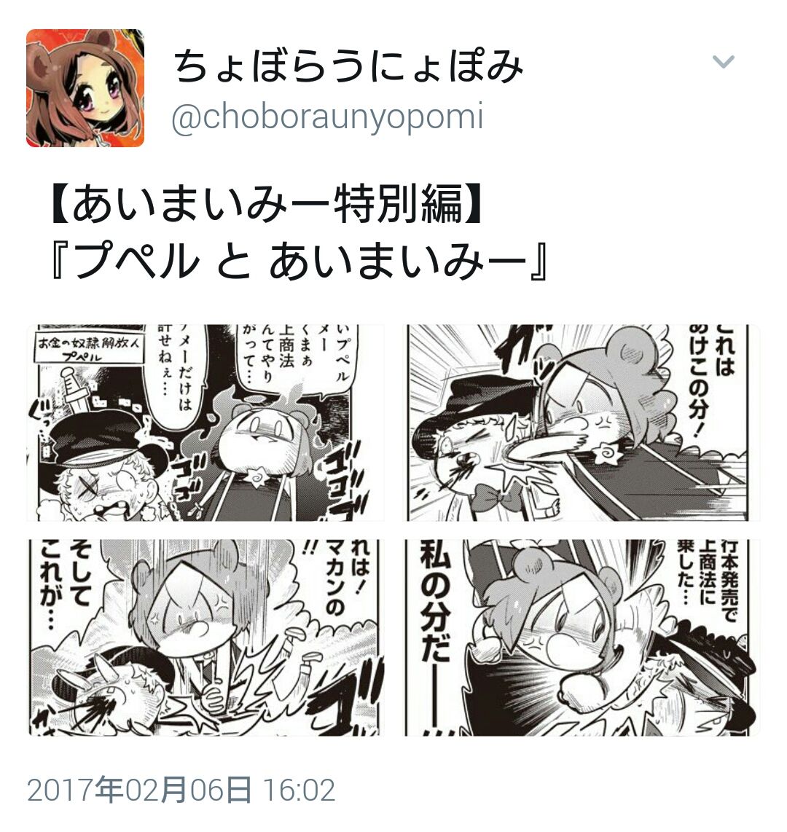Screen dimensions: 787x832
Task: View the manga panel labeled お金の奴隷解放人 プペル
Action: click(x=206, y=423)
